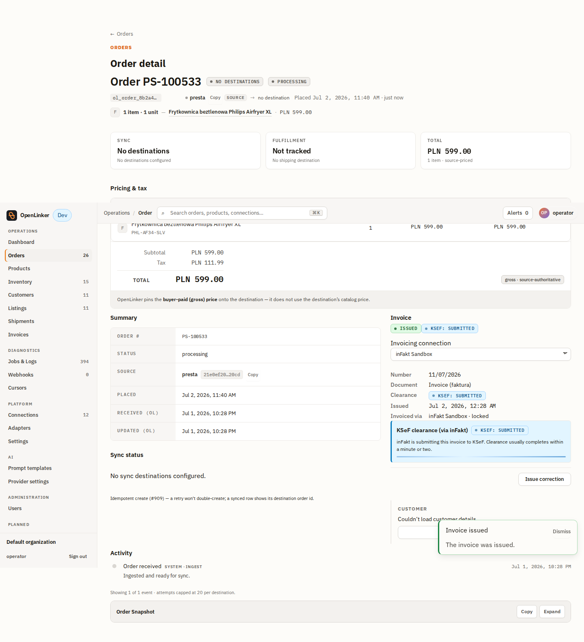Open Prompt templates in the sidebar
584x642 pixels.
click(x=48, y=468)
